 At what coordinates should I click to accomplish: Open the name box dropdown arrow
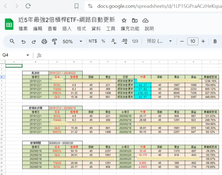28,55
